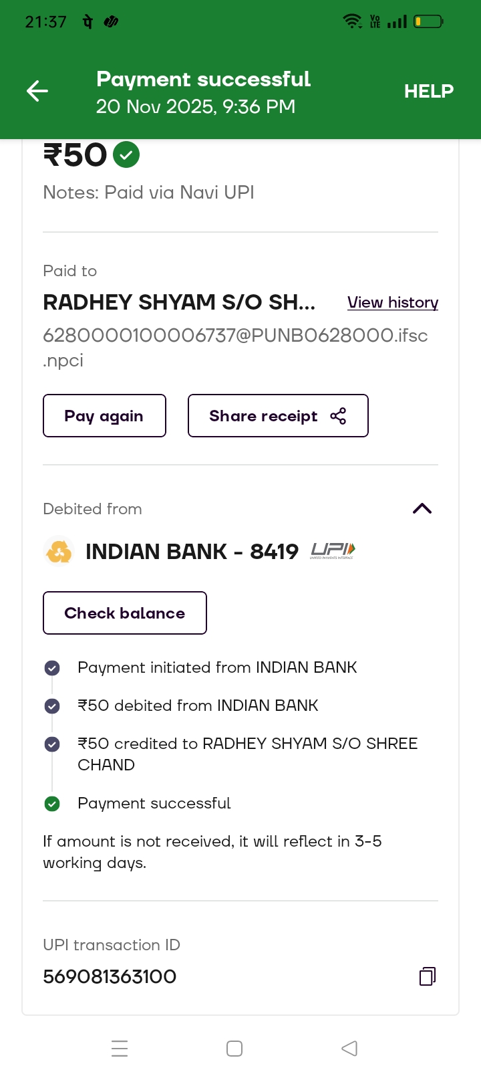Screen dimensions: 481x1078
Task: Tap the share icon on Share receipt
Action: (x=339, y=416)
